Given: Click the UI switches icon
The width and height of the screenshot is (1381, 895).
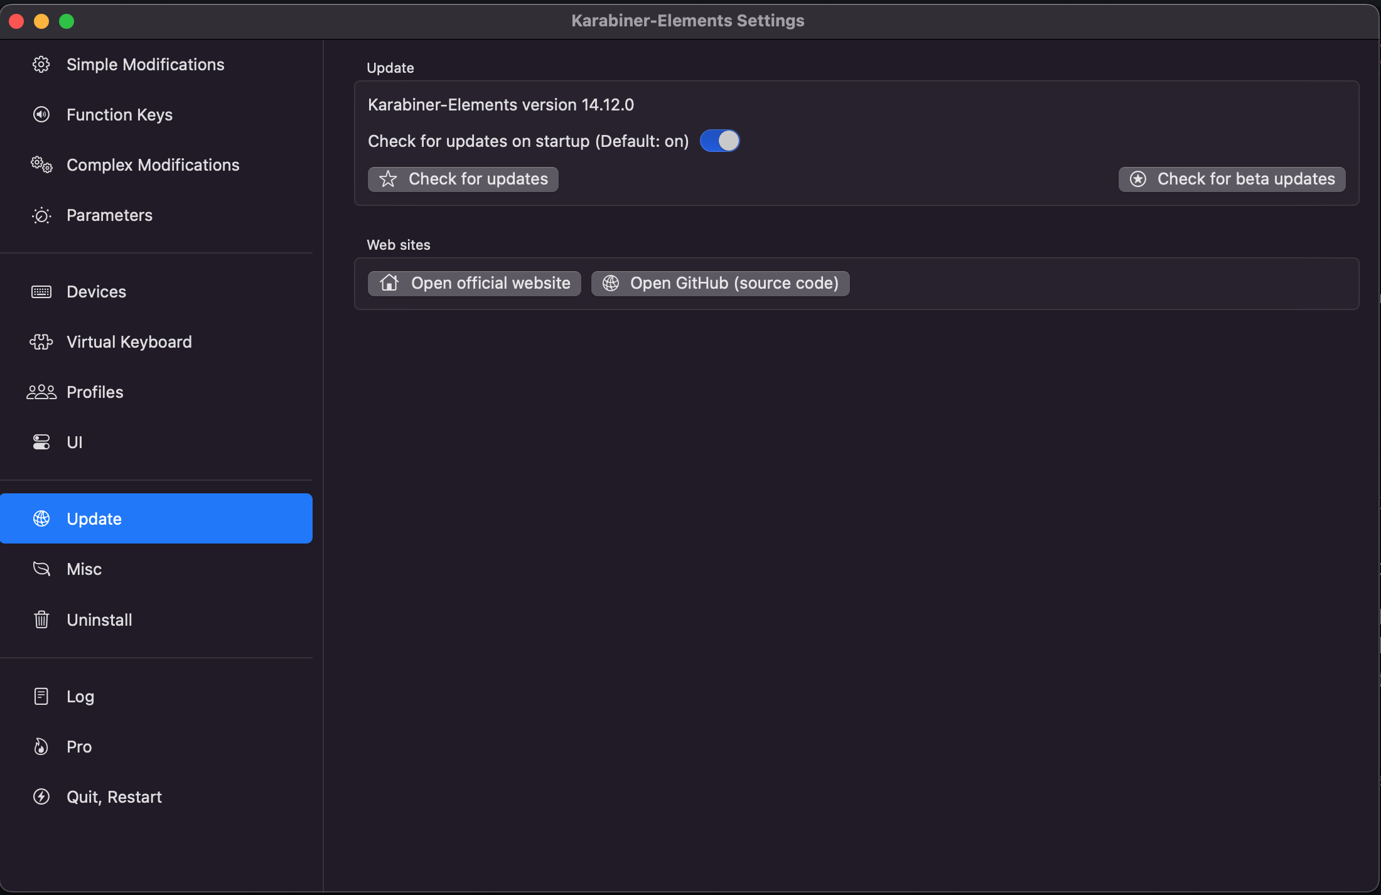Looking at the screenshot, I should (x=41, y=442).
